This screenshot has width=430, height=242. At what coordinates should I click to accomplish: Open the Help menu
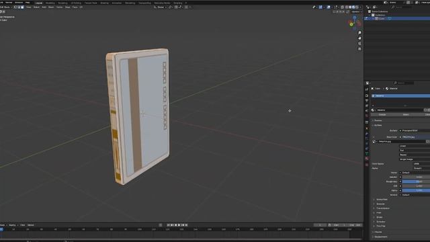pos(28,3)
